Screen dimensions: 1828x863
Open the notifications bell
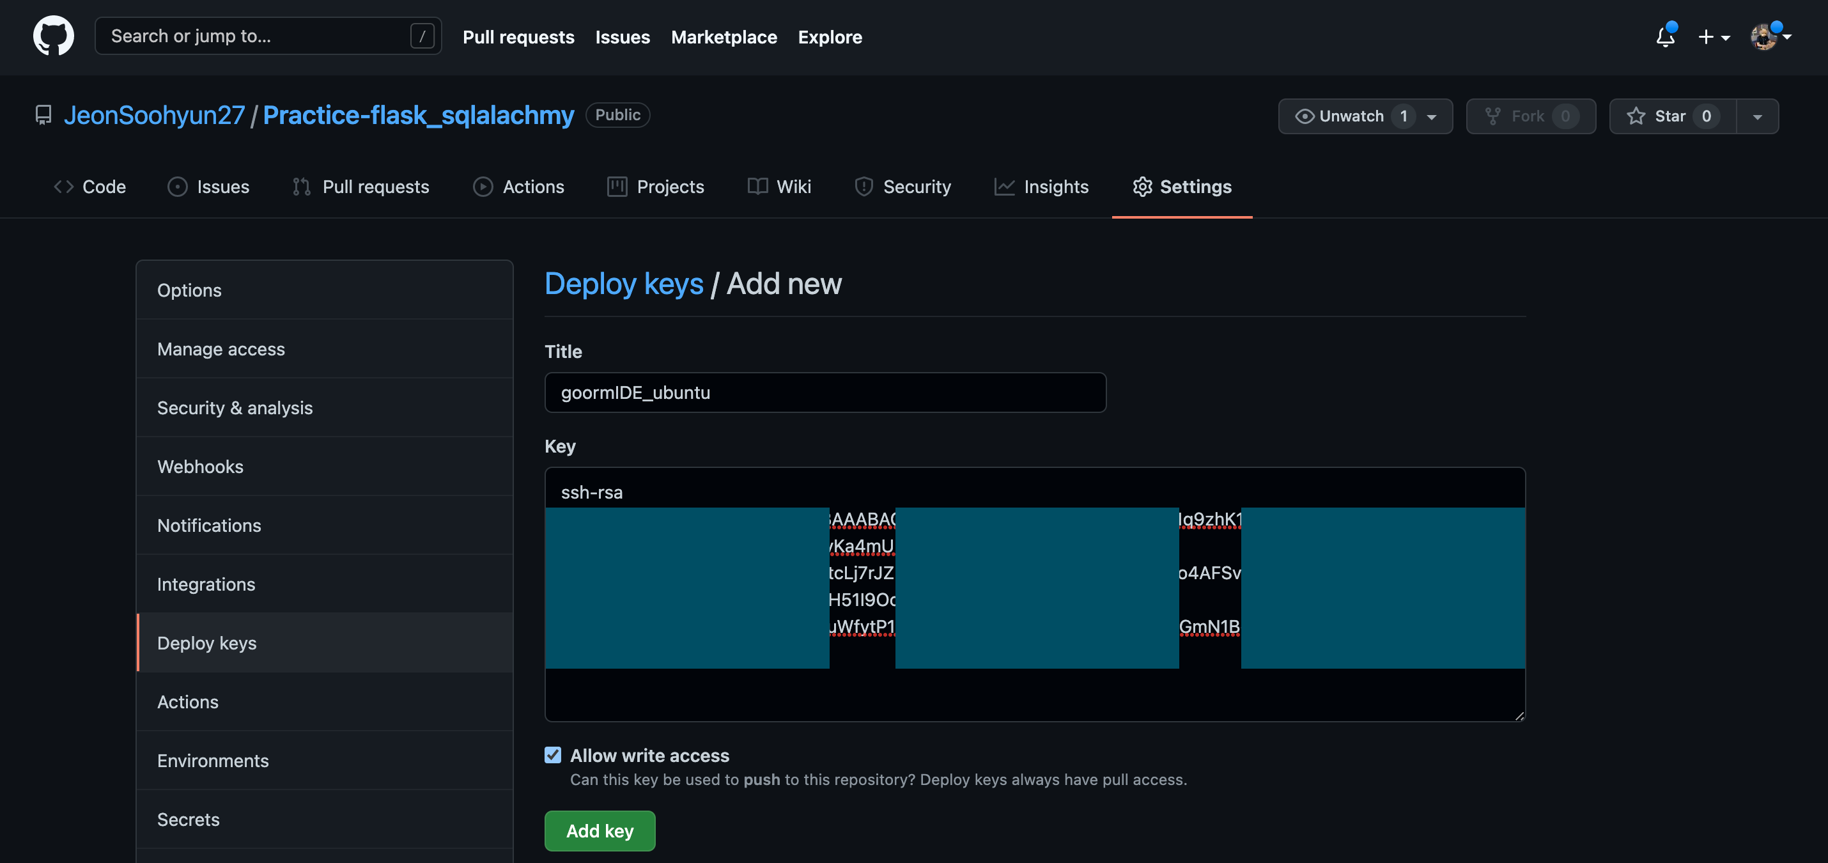click(x=1665, y=36)
